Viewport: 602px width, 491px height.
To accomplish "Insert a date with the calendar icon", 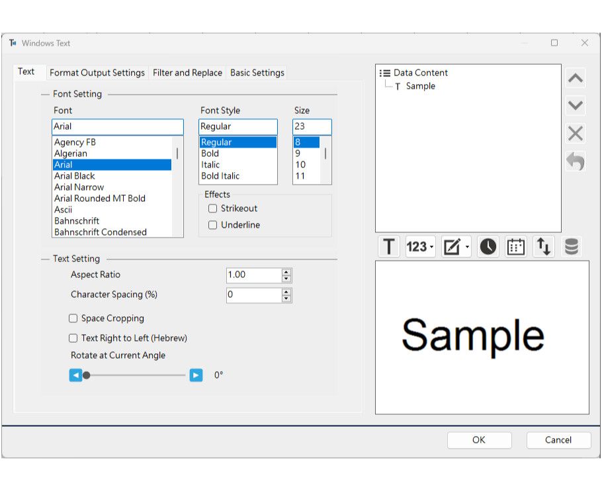I will (x=515, y=246).
